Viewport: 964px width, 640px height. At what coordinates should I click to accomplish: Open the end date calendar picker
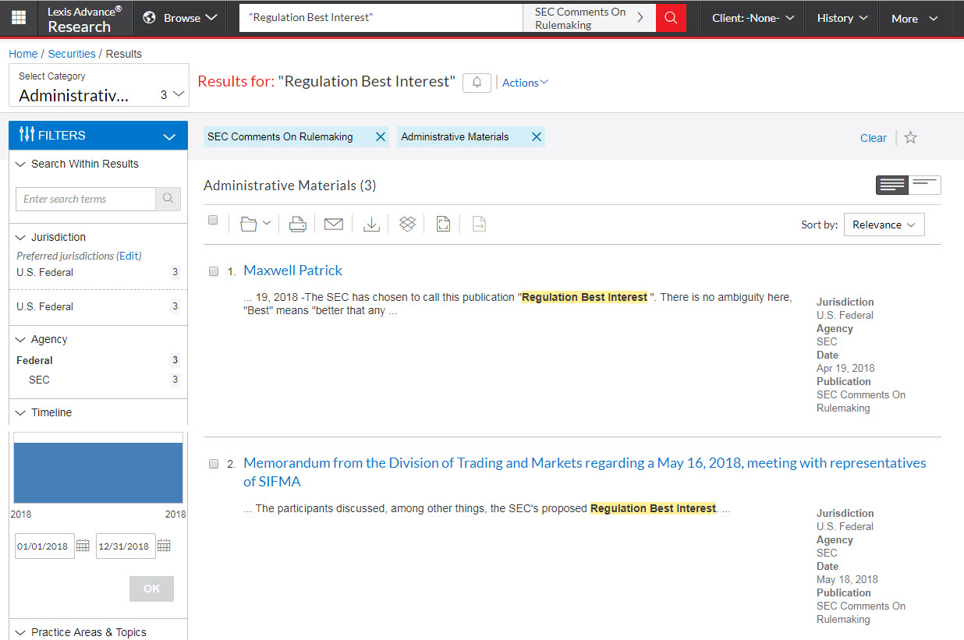(164, 546)
